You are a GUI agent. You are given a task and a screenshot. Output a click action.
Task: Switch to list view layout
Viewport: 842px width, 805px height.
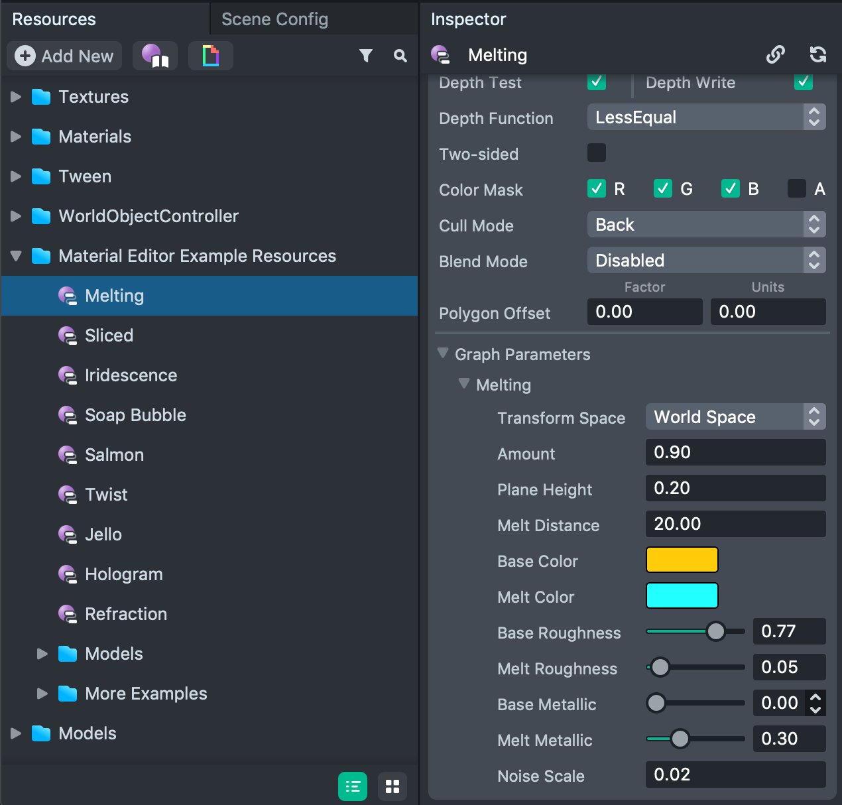(x=353, y=786)
